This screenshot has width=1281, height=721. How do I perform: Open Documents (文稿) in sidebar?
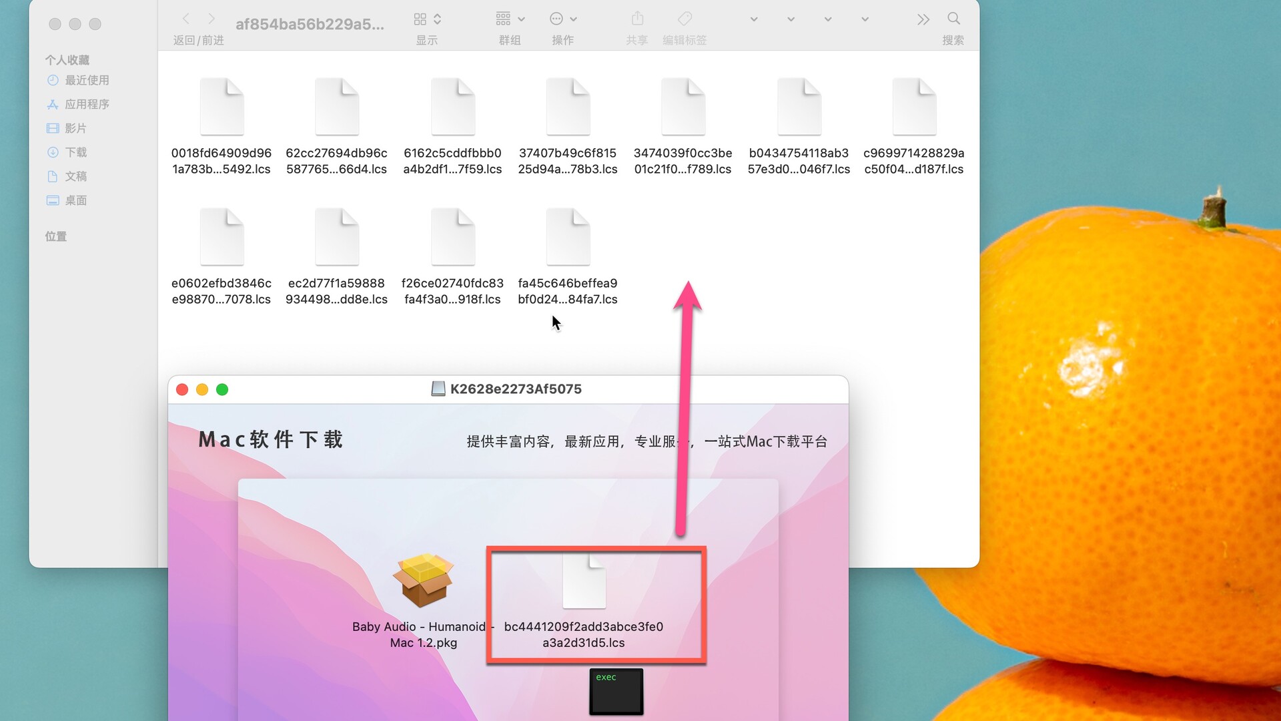pyautogui.click(x=67, y=176)
